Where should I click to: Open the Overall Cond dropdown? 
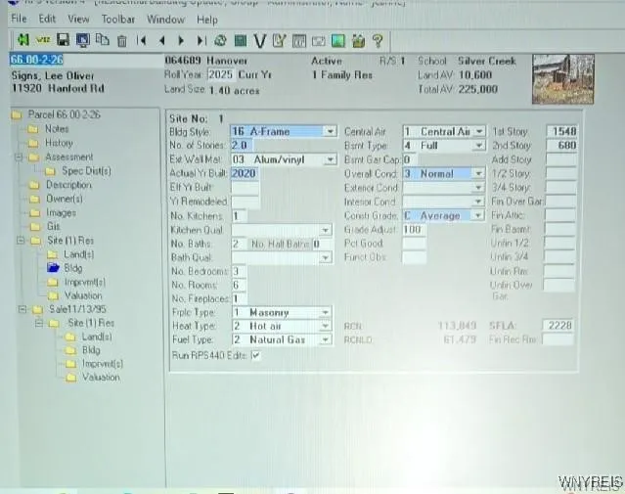click(x=478, y=173)
